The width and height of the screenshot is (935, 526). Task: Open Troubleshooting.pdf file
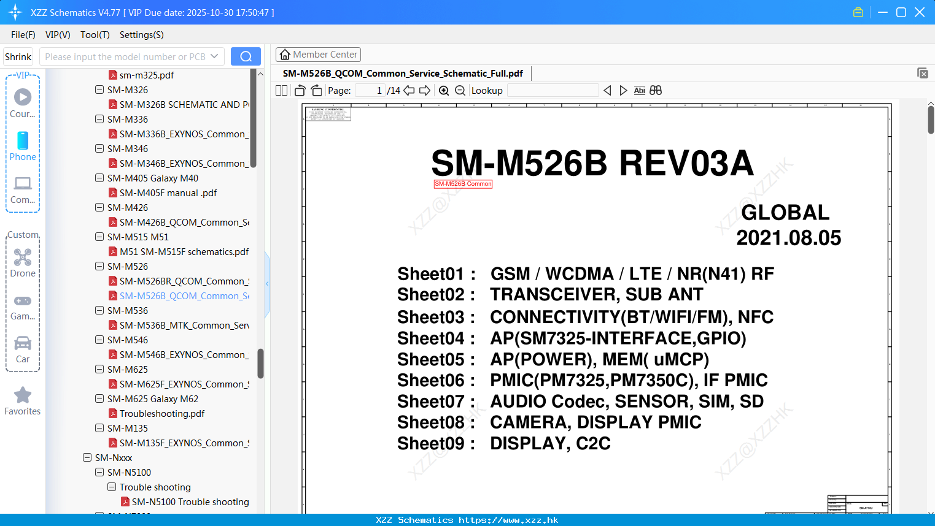(162, 413)
